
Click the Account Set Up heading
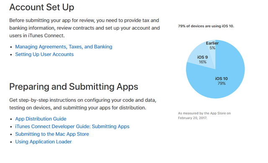point(42,8)
